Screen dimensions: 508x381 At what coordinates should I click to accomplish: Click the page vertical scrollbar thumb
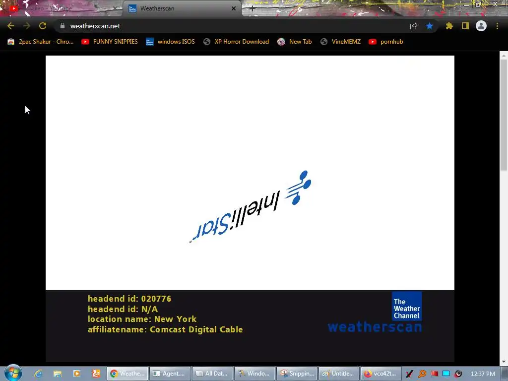pyautogui.click(x=504, y=115)
